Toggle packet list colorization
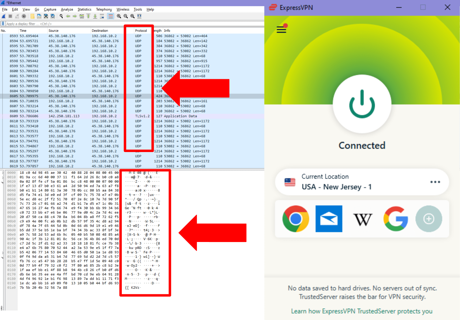 (x=111, y=16)
